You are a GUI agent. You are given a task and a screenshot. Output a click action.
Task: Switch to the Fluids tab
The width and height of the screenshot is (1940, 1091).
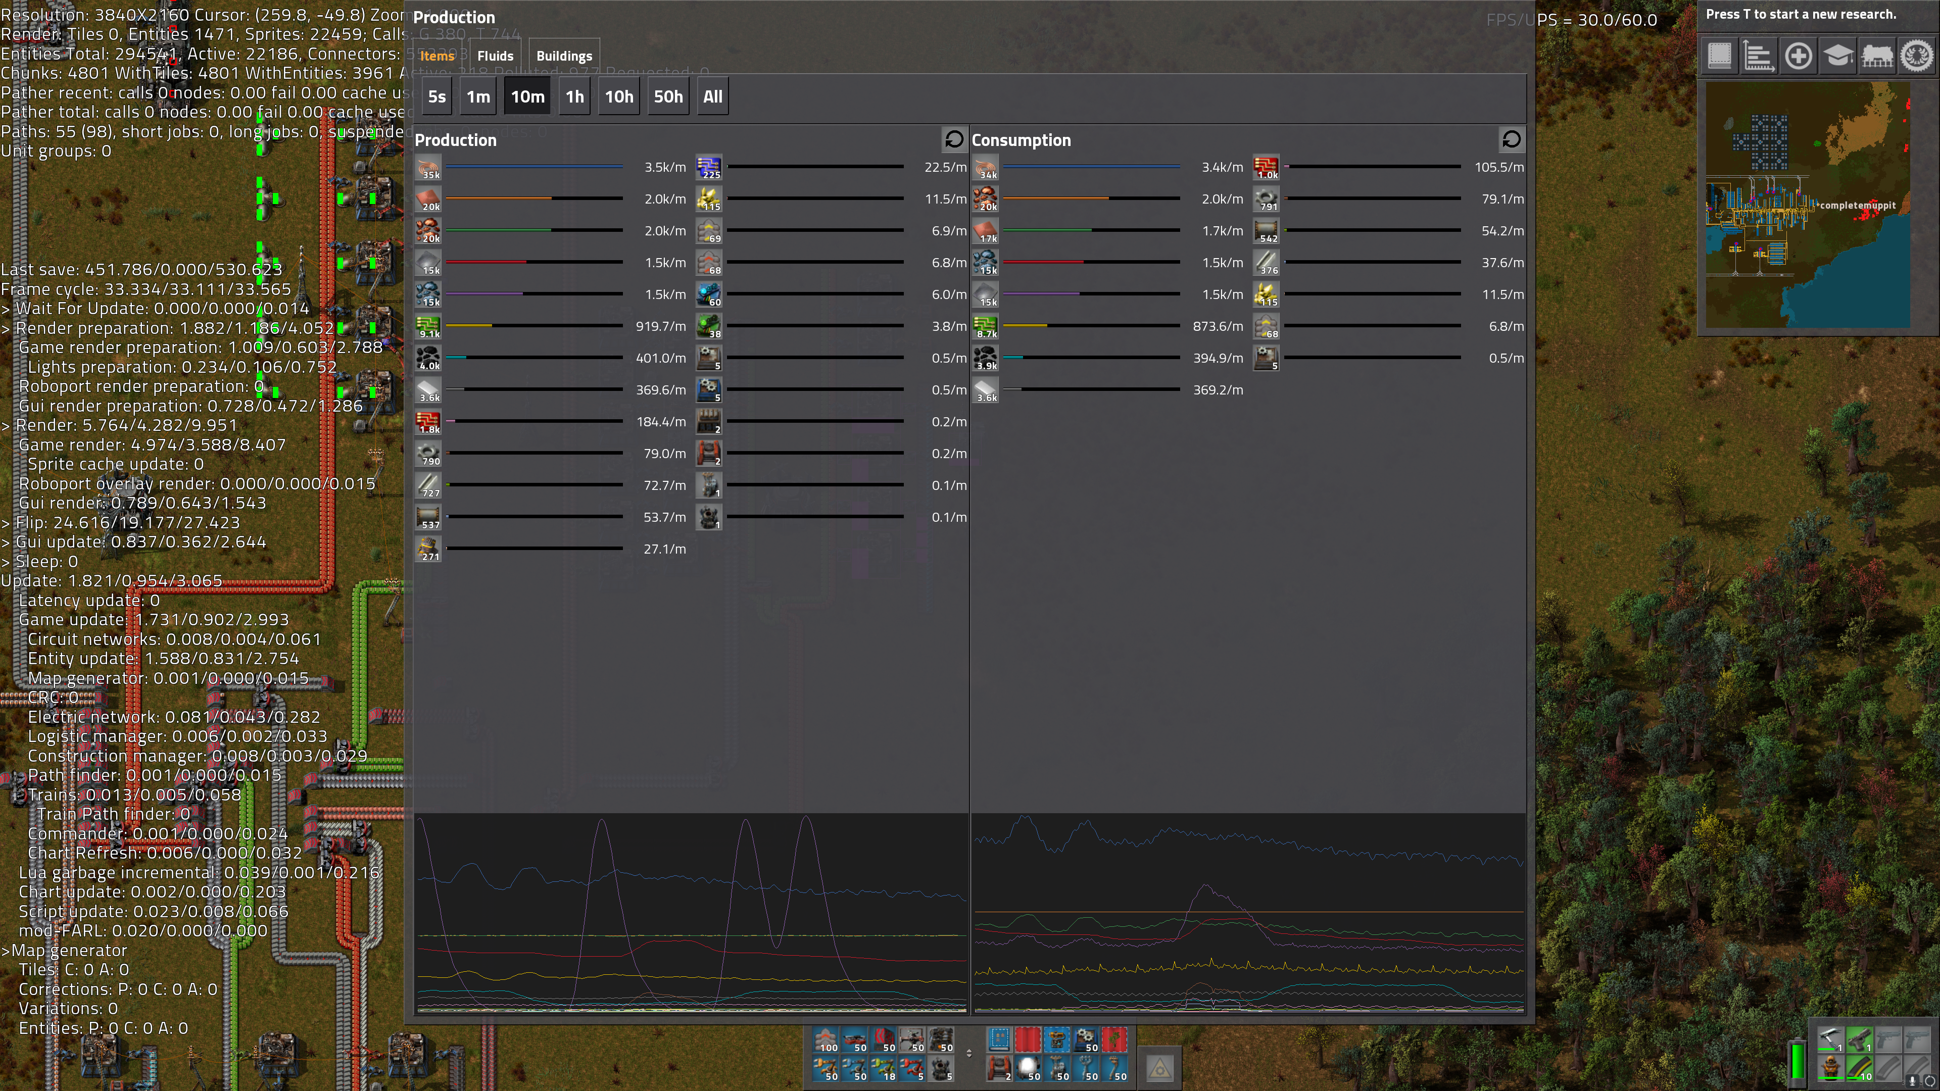tap(495, 57)
